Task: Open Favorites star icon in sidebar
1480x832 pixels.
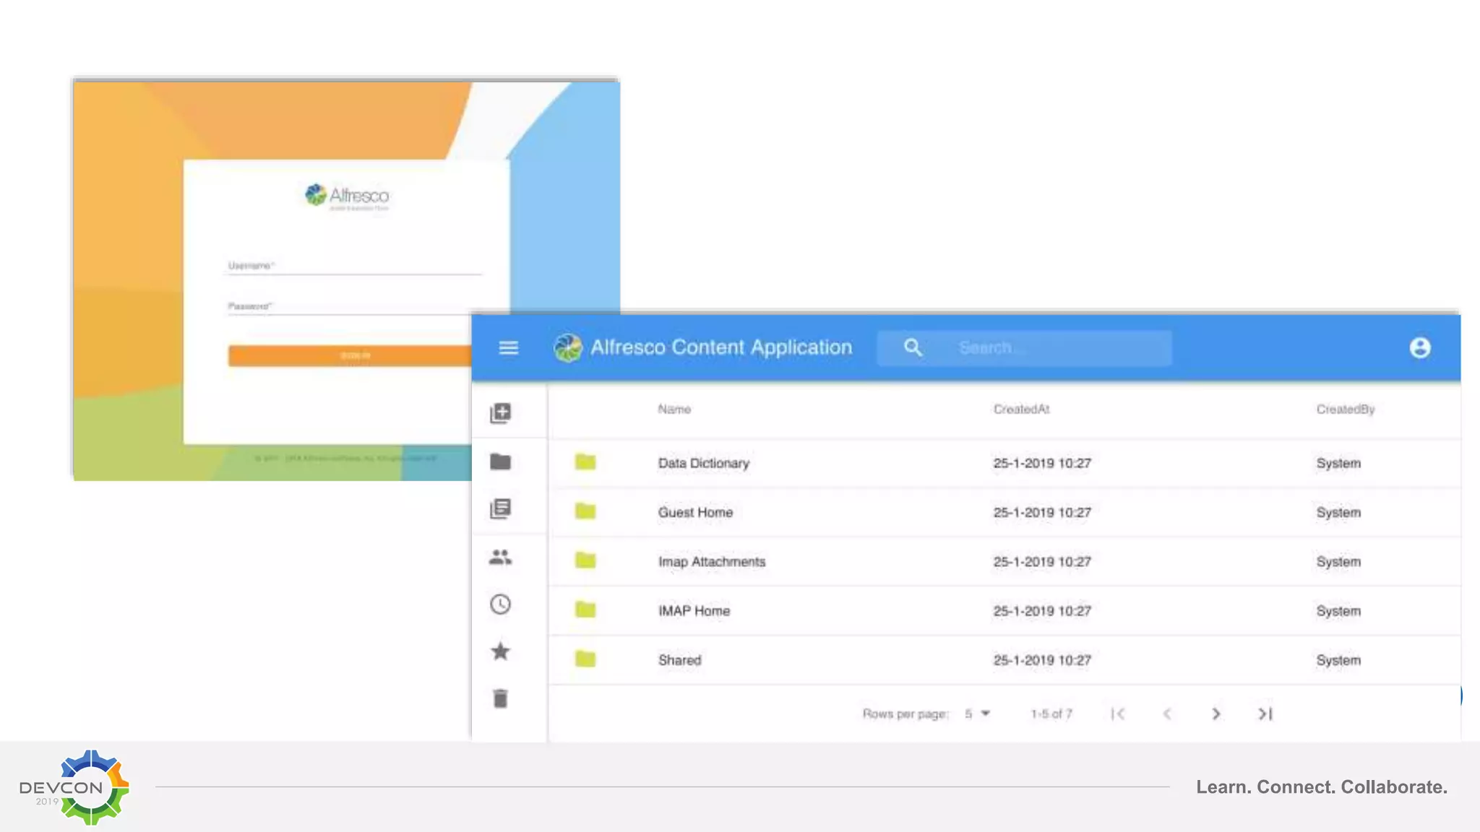Action: (x=500, y=651)
